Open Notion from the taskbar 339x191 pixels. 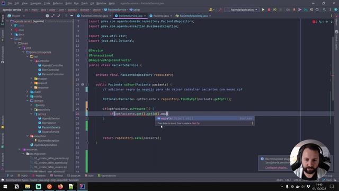point(16,186)
